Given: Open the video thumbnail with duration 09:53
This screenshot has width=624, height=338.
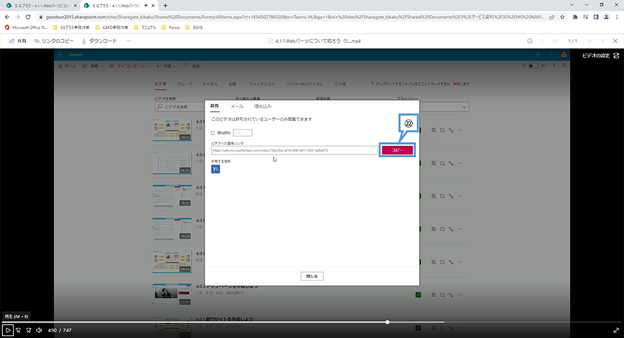Looking at the screenshot, I should click(x=172, y=129).
